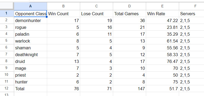
Task: Click the hunter Servers value cell
Action: coord(191,82)
